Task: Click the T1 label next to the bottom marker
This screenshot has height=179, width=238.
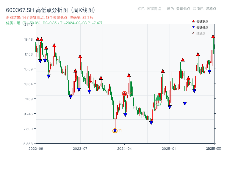Action: tap(120, 130)
